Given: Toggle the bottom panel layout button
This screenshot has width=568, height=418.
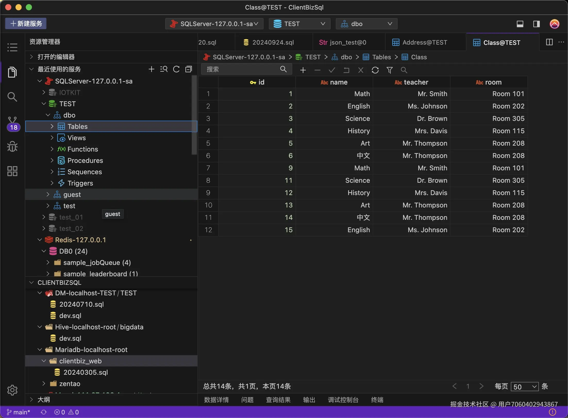Looking at the screenshot, I should coord(520,24).
